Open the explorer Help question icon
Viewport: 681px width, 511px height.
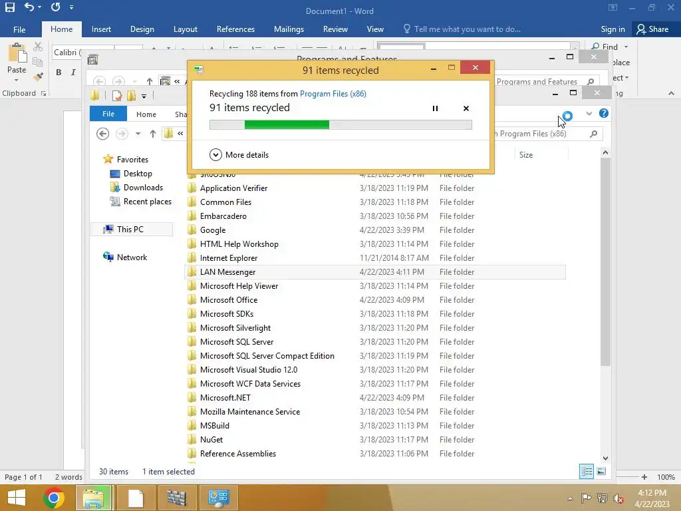tap(604, 113)
